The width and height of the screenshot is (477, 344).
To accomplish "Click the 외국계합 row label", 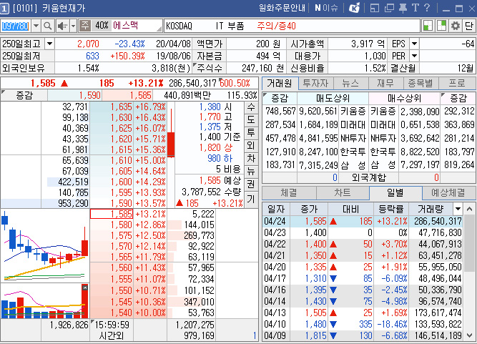I will (369, 177).
